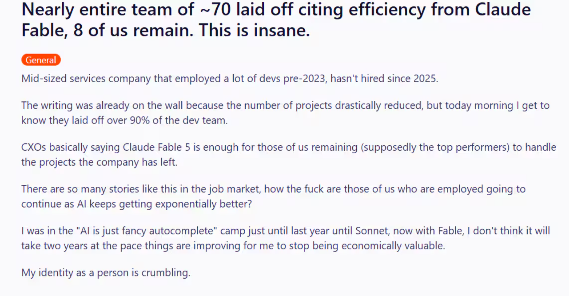This screenshot has width=569, height=296.
Task: Click the orange General flair tag
Action: coord(41,60)
